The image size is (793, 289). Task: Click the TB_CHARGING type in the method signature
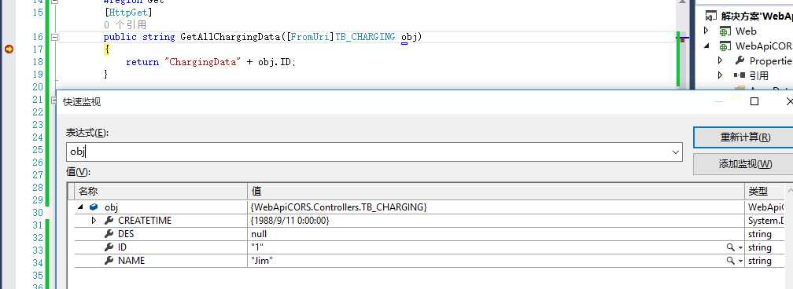(365, 37)
